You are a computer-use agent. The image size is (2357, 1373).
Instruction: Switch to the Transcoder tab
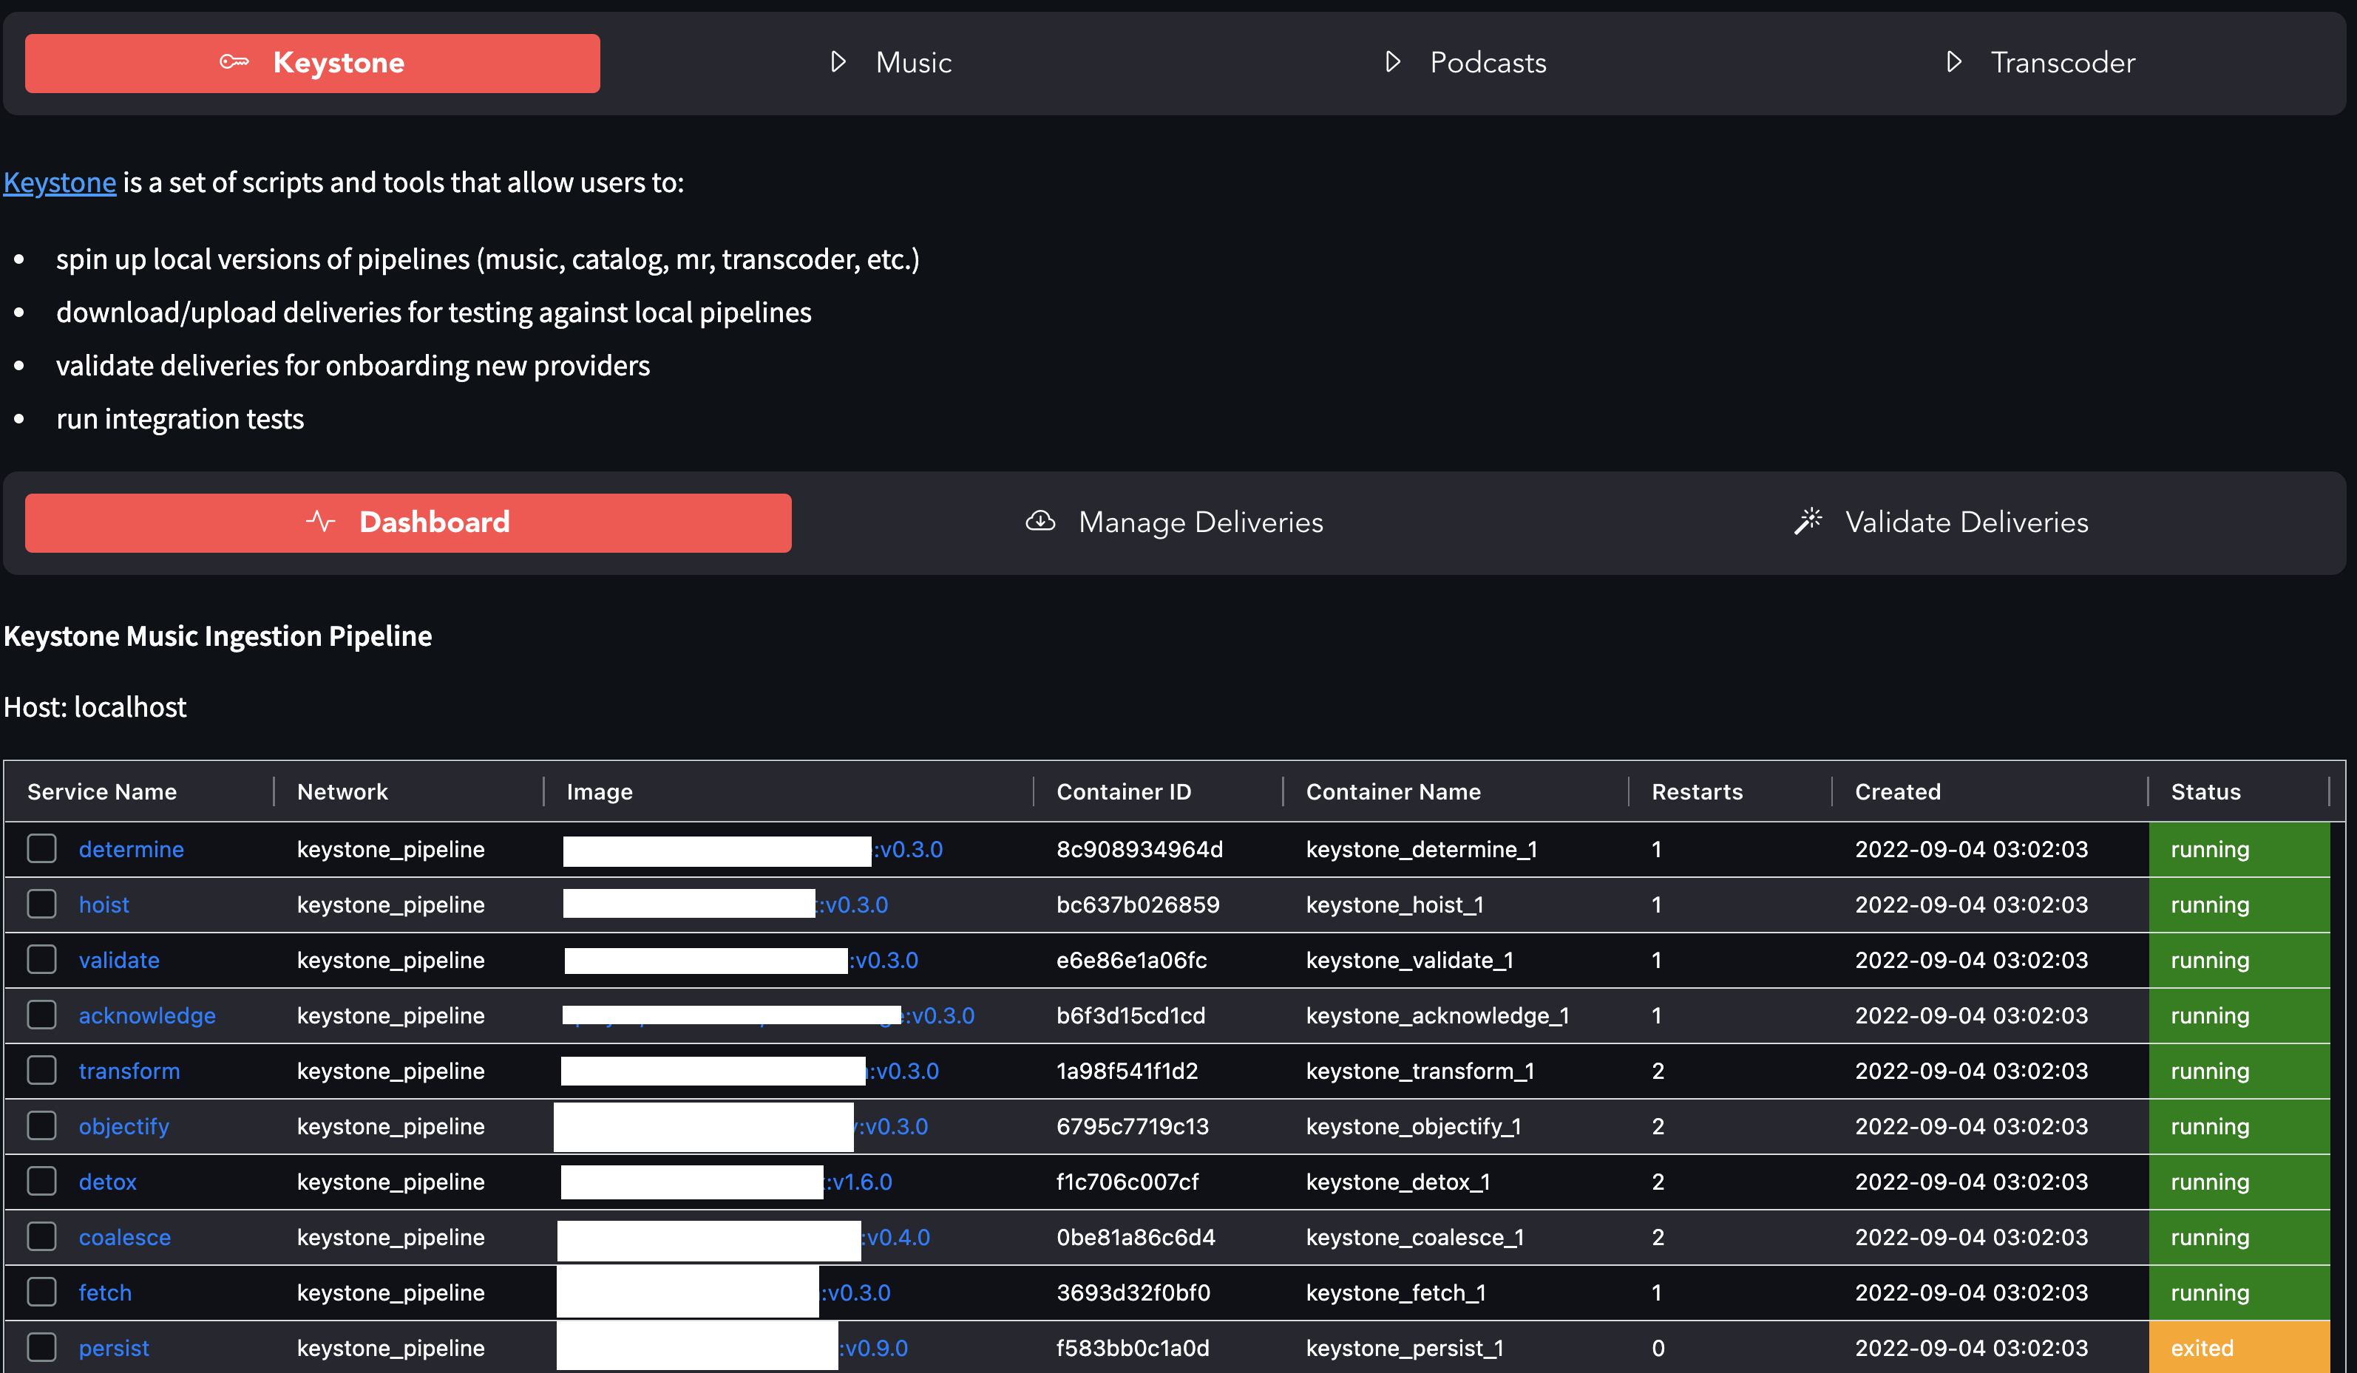coord(2061,63)
